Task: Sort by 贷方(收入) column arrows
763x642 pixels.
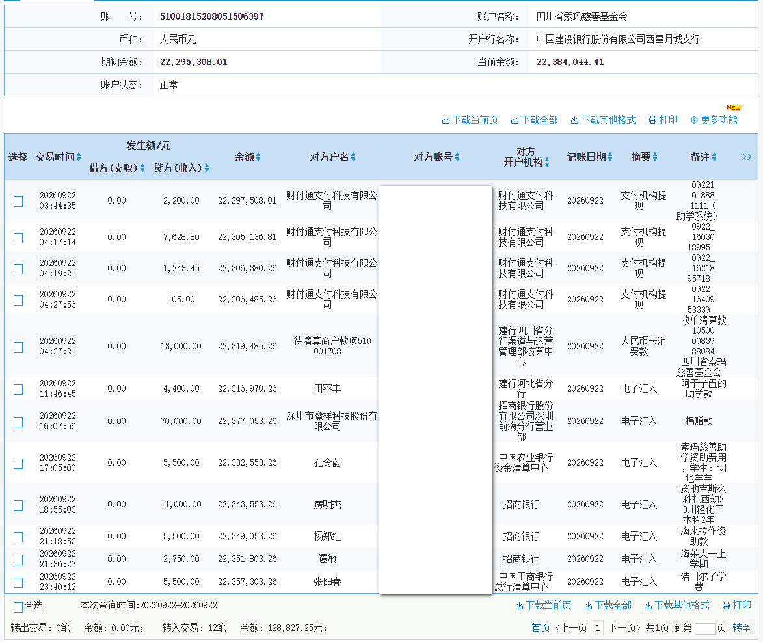Action: pyautogui.click(x=207, y=168)
